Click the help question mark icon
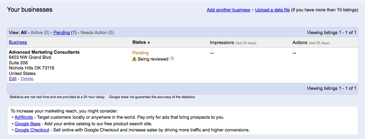Screen dimensions: 365x139 172,59
